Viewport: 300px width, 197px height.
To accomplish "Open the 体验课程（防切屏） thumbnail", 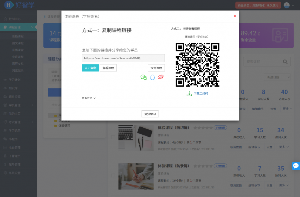I will coord(136,138).
